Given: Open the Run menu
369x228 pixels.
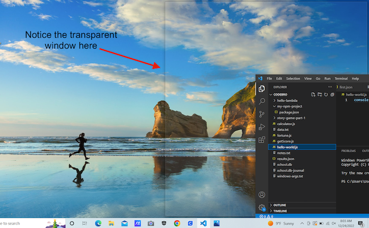Looking at the screenshot, I should pyautogui.click(x=327, y=78).
